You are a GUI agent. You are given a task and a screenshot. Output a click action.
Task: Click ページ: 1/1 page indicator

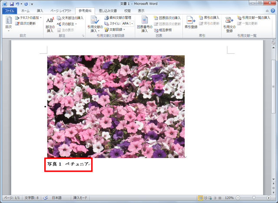point(12,198)
